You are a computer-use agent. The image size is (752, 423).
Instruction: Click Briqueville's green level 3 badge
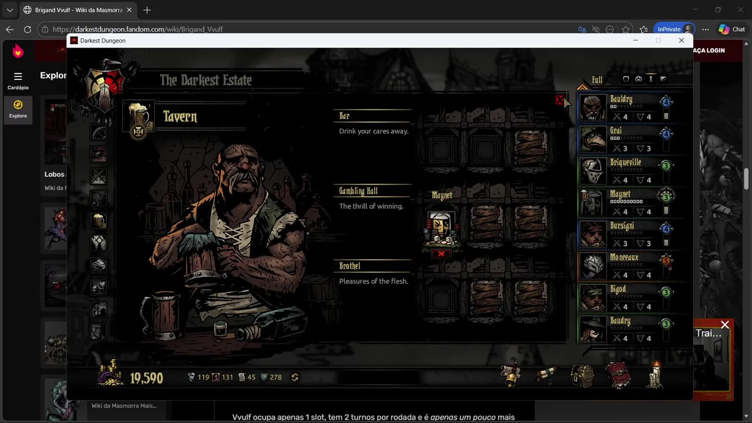pyautogui.click(x=666, y=166)
